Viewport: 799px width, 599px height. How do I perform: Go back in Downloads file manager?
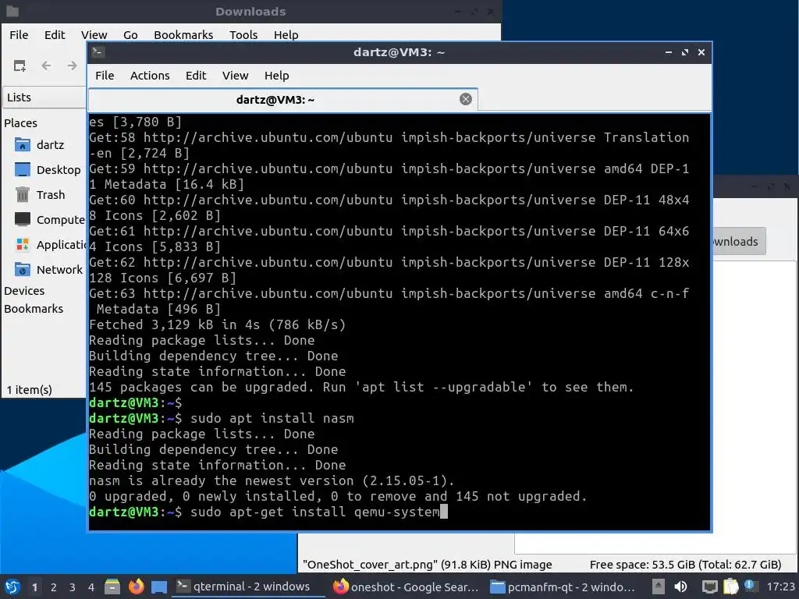coord(46,66)
